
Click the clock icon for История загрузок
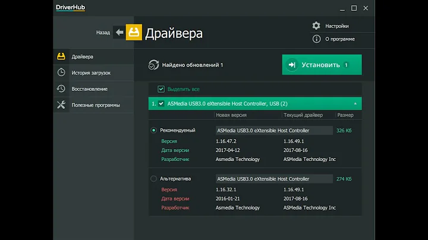pyautogui.click(x=61, y=72)
